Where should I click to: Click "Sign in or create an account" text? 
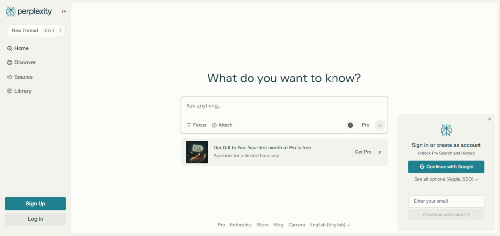point(446,145)
